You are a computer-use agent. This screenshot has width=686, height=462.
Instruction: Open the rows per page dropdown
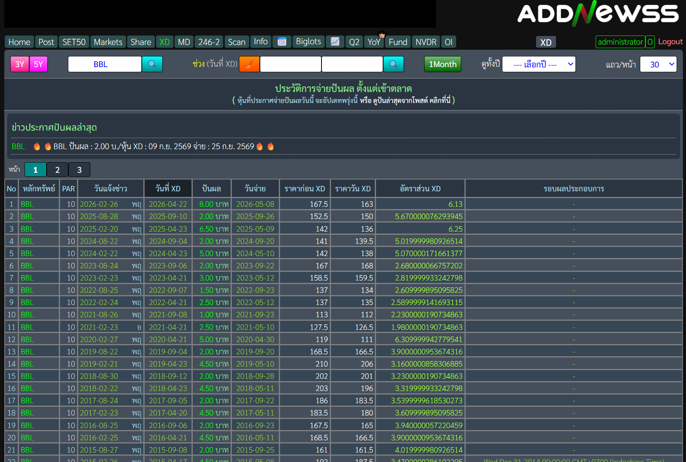pyautogui.click(x=658, y=64)
